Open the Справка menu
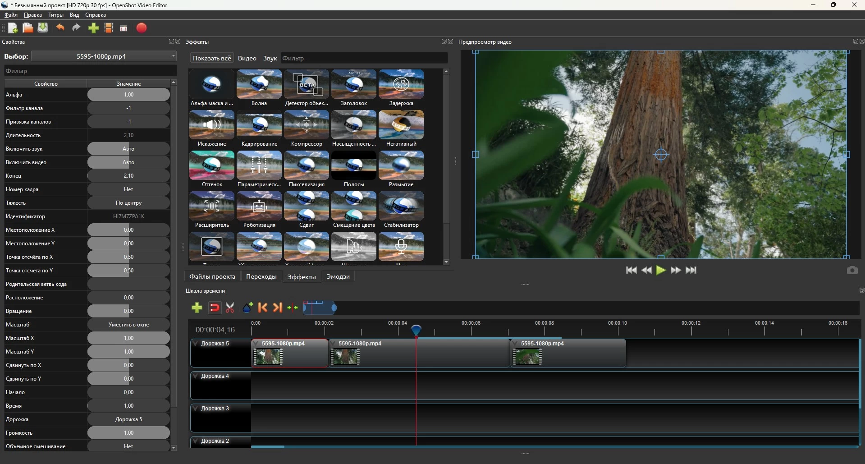Screen dimensions: 865x464 [x=96, y=15]
